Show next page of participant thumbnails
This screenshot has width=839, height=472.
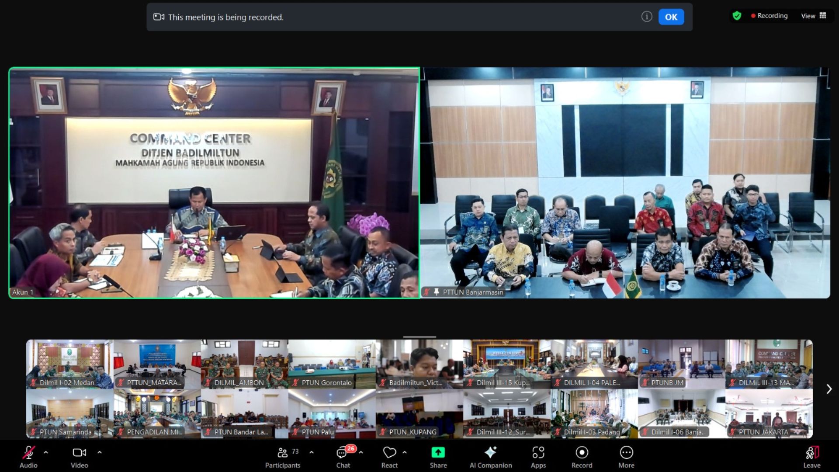(829, 389)
